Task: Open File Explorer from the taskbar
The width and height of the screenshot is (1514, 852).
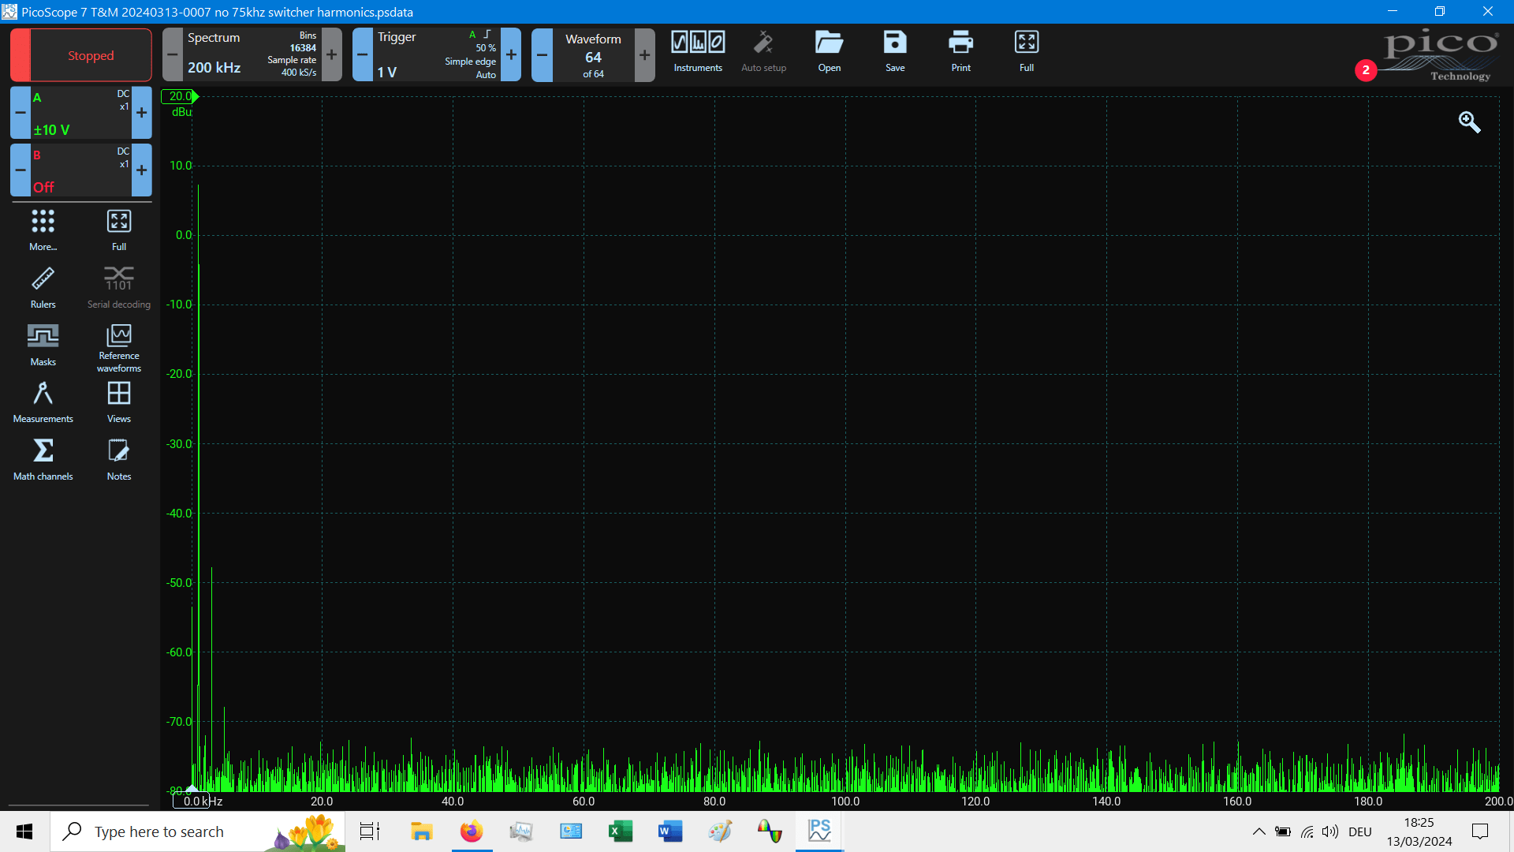Action: click(x=421, y=831)
